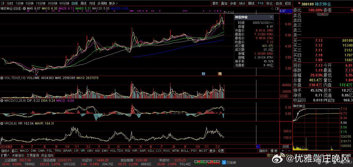Click the 画线 drawing tools button

coord(251,3)
